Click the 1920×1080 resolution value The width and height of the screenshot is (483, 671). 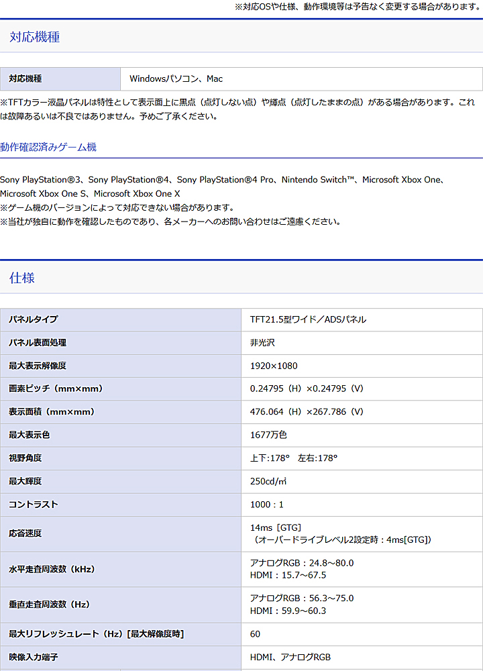coord(274,366)
